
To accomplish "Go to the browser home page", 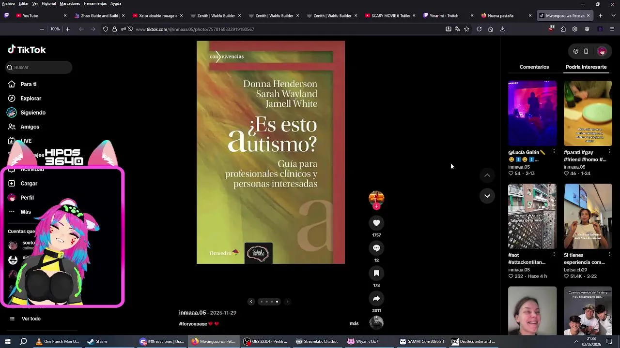I will 491,29.
